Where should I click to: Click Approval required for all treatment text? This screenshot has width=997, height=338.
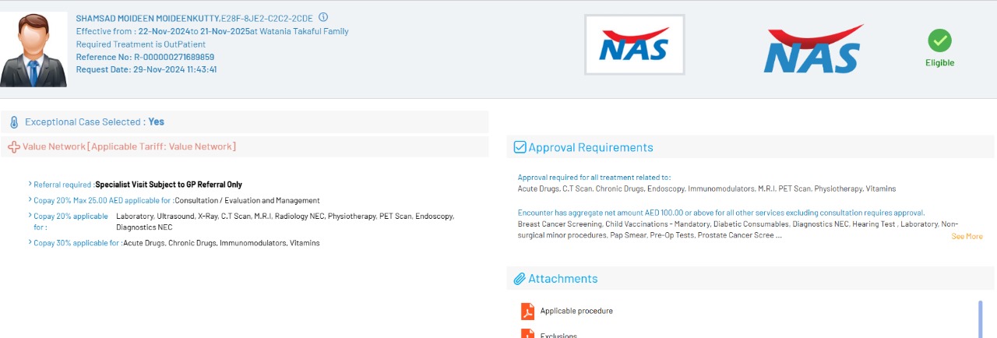pyautogui.click(x=594, y=178)
